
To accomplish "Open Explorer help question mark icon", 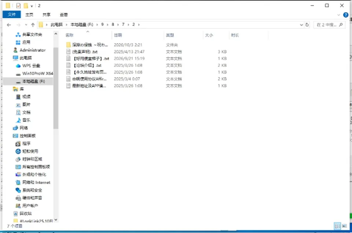I will click(x=346, y=15).
